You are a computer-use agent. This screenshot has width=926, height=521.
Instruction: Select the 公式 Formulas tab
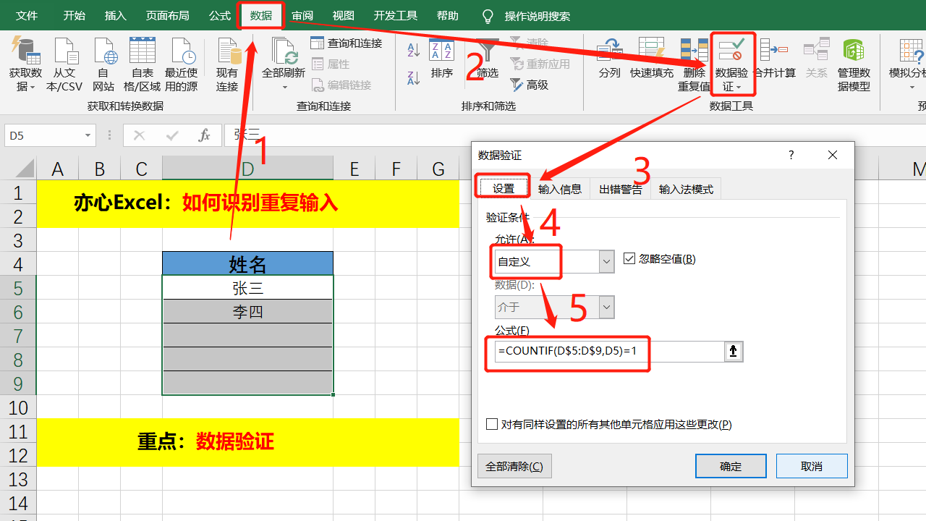220,16
